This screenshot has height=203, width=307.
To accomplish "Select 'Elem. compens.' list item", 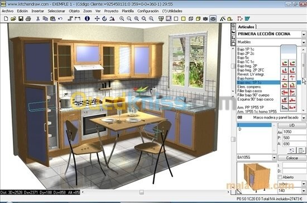I will pos(250,87).
